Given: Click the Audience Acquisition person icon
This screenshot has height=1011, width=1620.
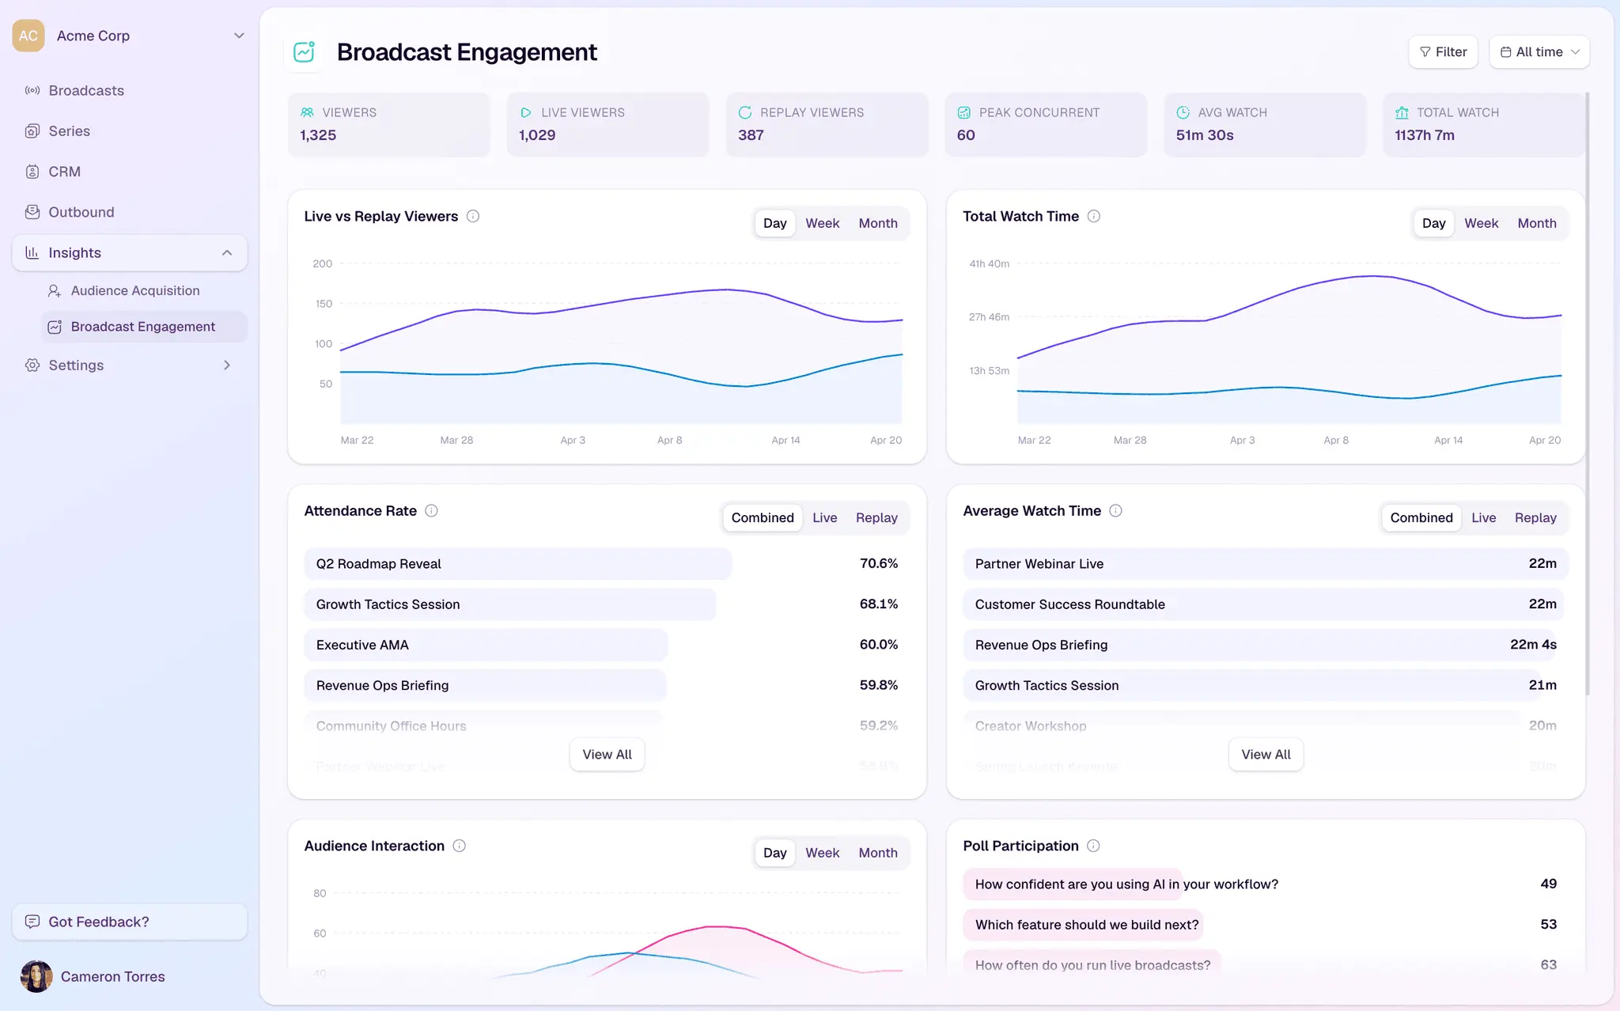Looking at the screenshot, I should click(x=55, y=291).
